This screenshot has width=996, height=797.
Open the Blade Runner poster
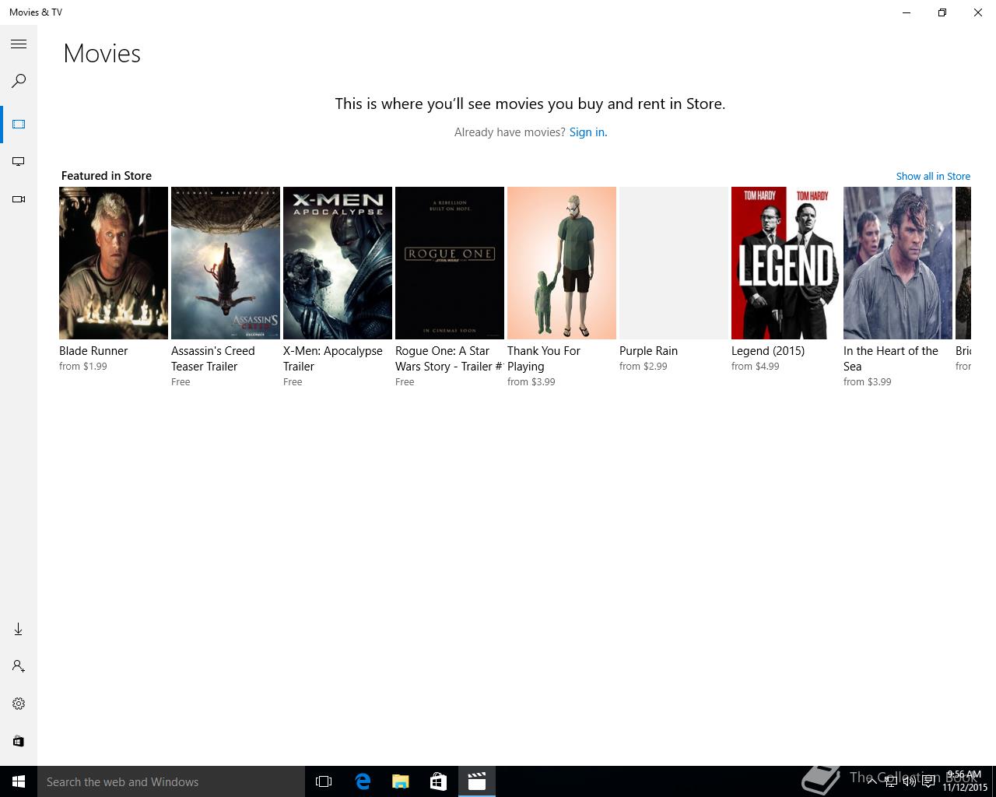pyautogui.click(x=114, y=263)
